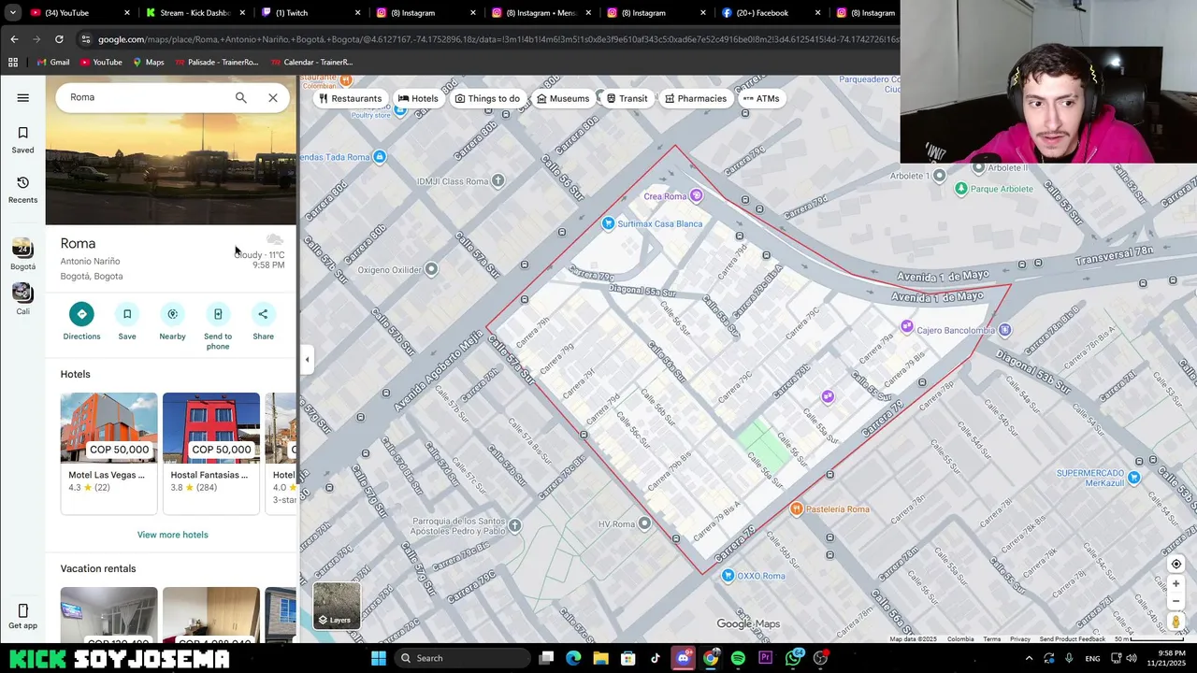Center map on your location
Image resolution: width=1197 pixels, height=673 pixels.
[x=1176, y=564]
